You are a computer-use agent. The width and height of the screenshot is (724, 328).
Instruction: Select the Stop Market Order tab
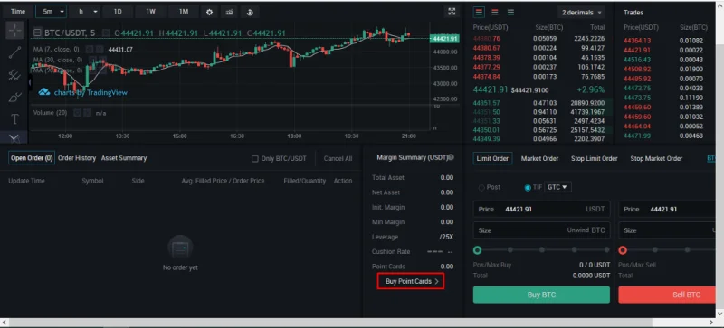(x=656, y=159)
